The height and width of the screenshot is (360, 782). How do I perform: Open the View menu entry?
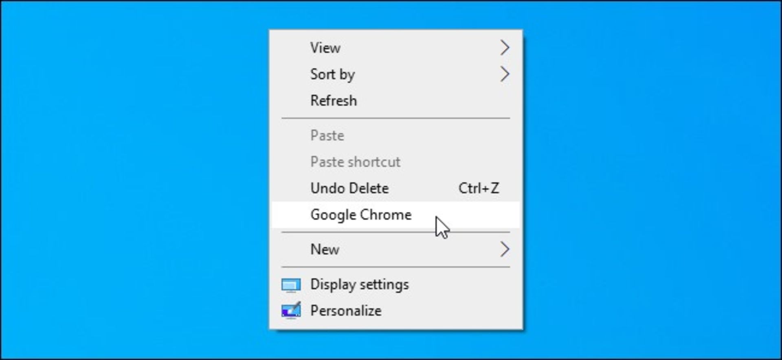tap(395, 48)
